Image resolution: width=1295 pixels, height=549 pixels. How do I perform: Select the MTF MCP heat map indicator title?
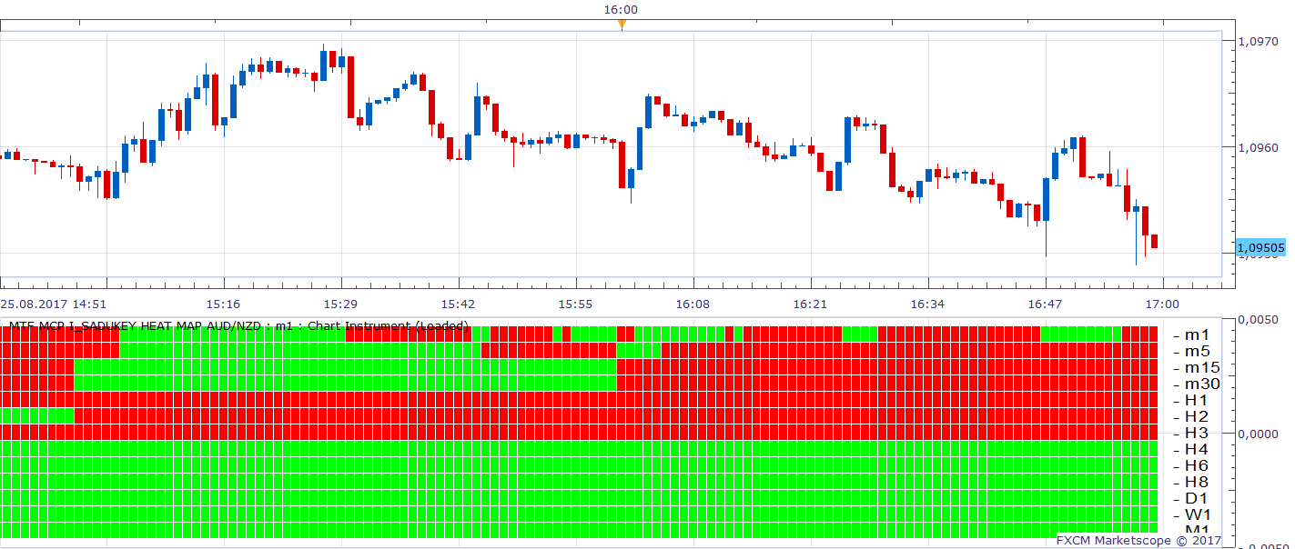(238, 325)
